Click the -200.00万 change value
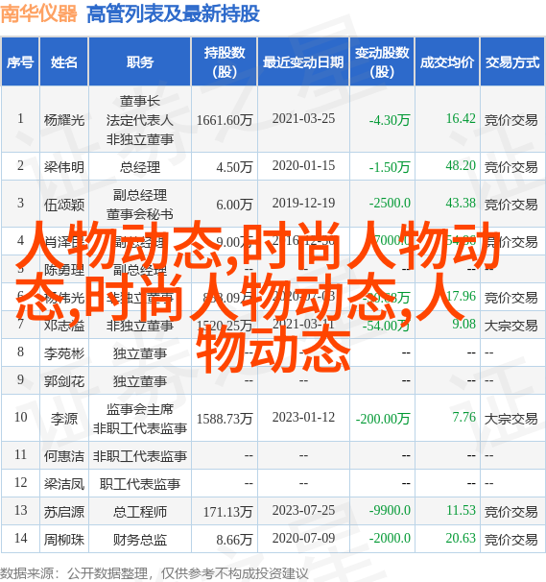 (383, 419)
